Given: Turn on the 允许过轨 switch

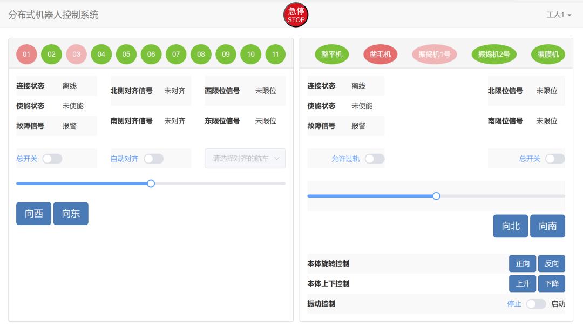Looking at the screenshot, I should click(x=375, y=159).
